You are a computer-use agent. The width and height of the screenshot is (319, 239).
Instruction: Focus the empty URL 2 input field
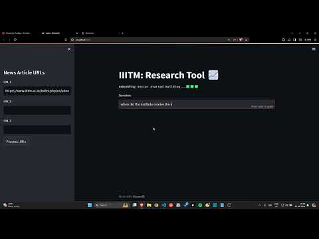(x=37, y=110)
